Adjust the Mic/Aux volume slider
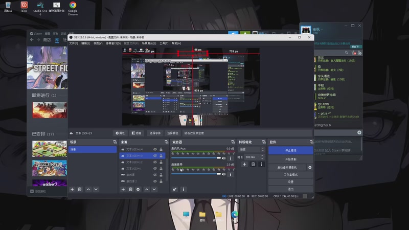 click(x=196, y=158)
